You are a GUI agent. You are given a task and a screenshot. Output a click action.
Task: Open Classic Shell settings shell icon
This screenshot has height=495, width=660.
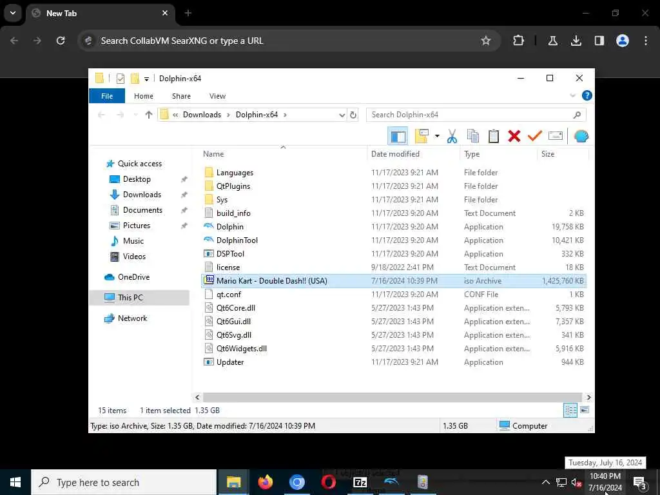point(581,136)
